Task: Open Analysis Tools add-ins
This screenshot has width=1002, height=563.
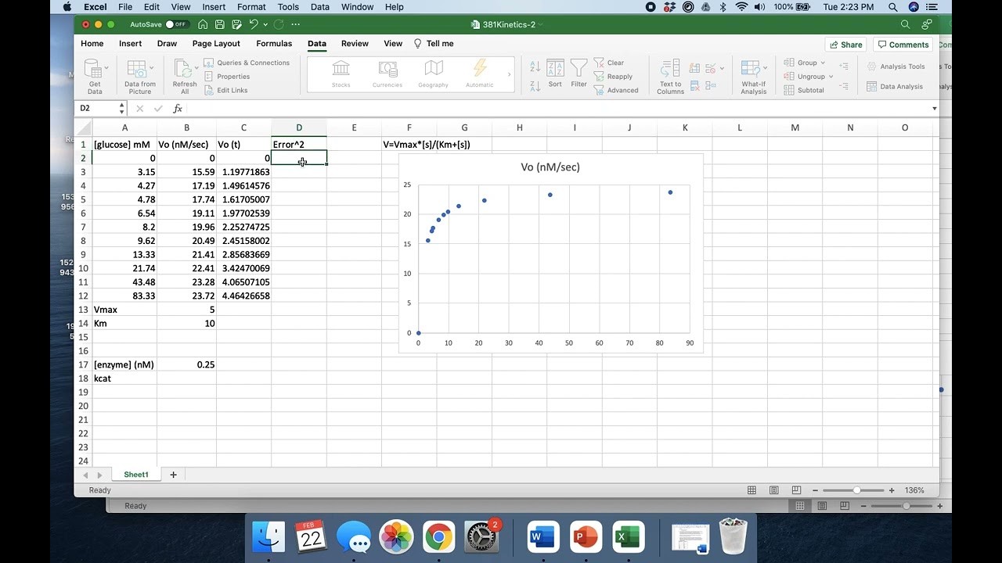Action: point(895,66)
